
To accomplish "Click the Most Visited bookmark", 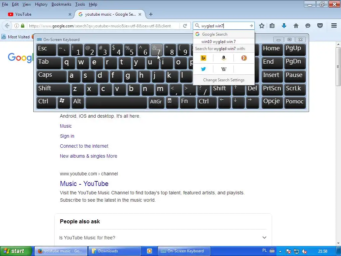I will pyautogui.click(x=16, y=37).
